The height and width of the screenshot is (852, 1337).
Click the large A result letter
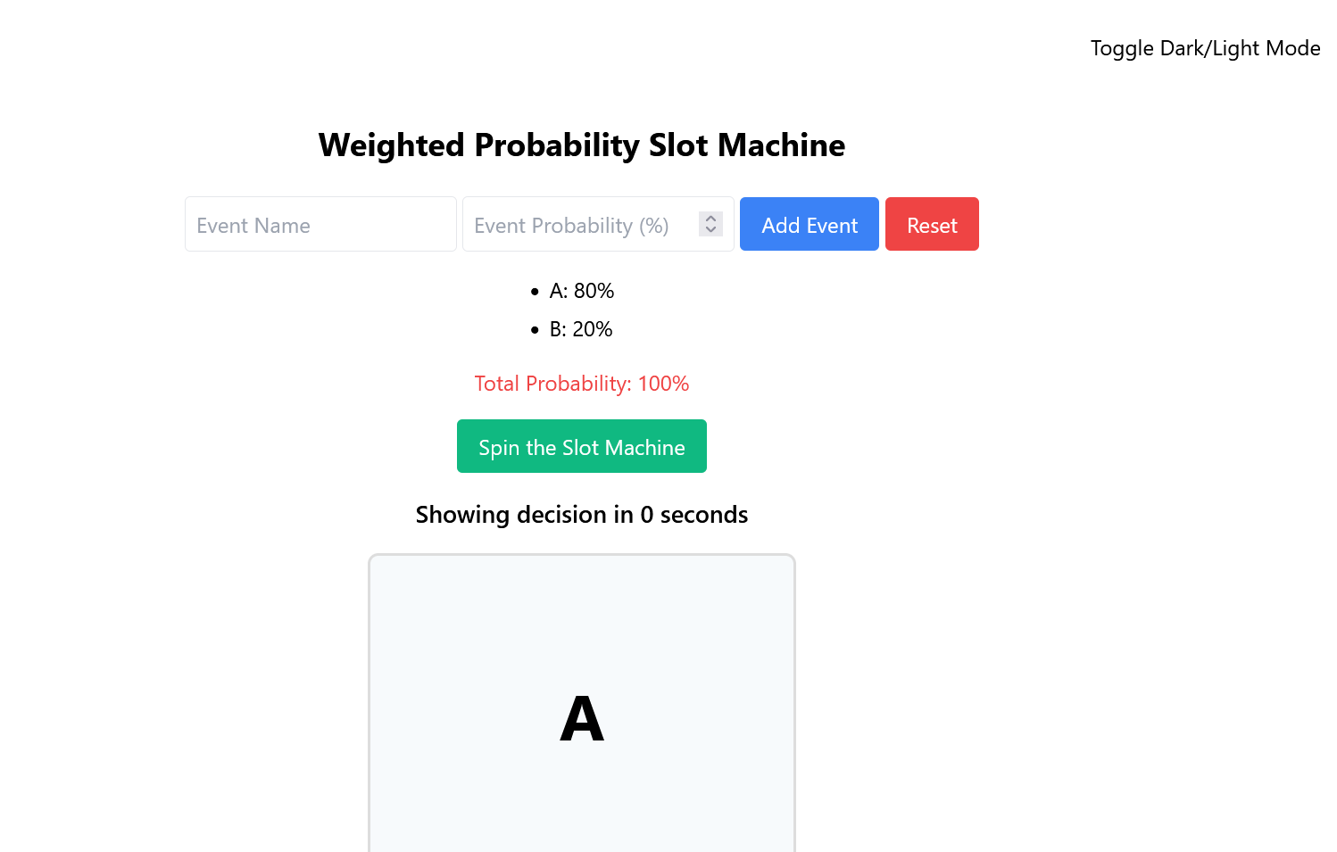coord(582,719)
